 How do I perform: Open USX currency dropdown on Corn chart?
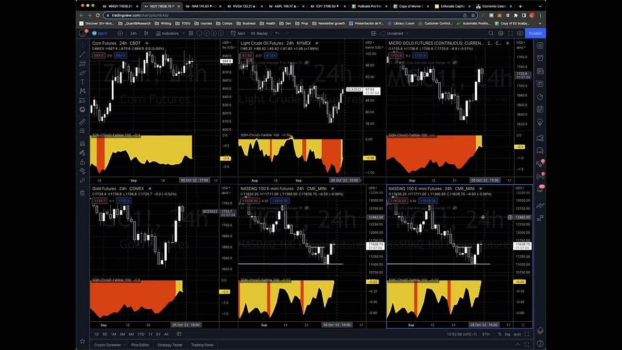(226, 43)
